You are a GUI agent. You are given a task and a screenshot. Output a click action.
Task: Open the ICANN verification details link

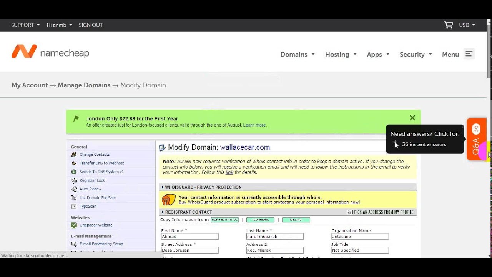pyautogui.click(x=229, y=172)
